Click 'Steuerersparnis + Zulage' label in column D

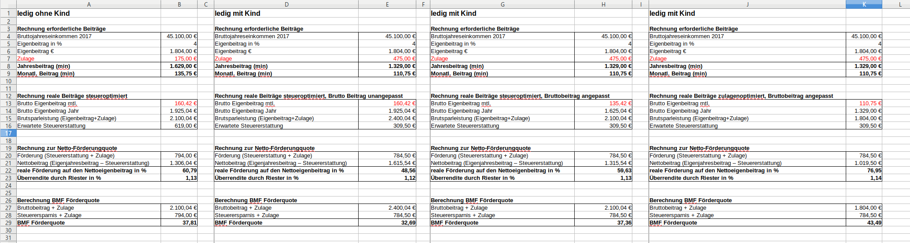tap(247, 215)
